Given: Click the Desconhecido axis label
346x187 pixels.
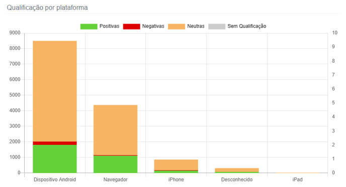Looking at the screenshot, I should 237,179.
